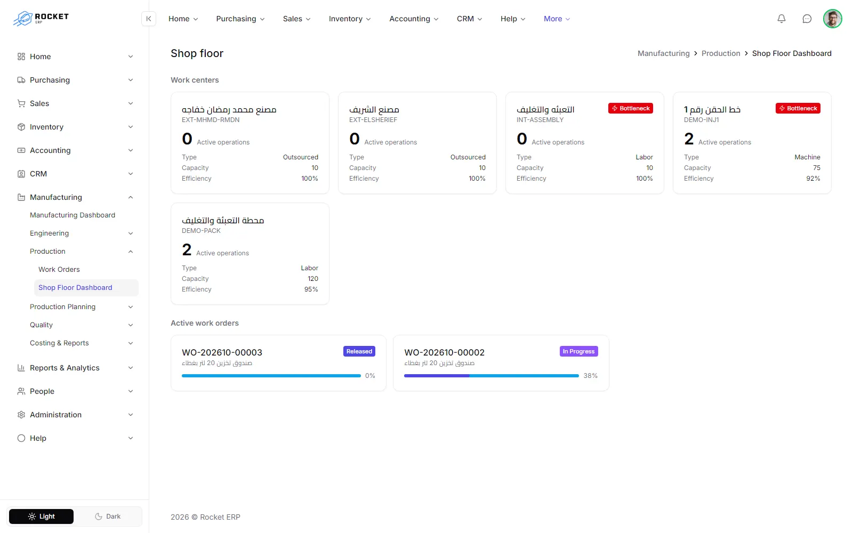Click progress bar of WO-202610-00002
The width and height of the screenshot is (853, 533).
click(x=492, y=376)
